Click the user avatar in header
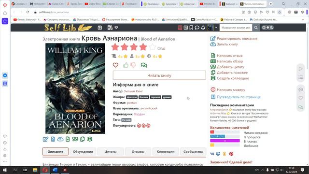309x174 pixels. [210, 28]
